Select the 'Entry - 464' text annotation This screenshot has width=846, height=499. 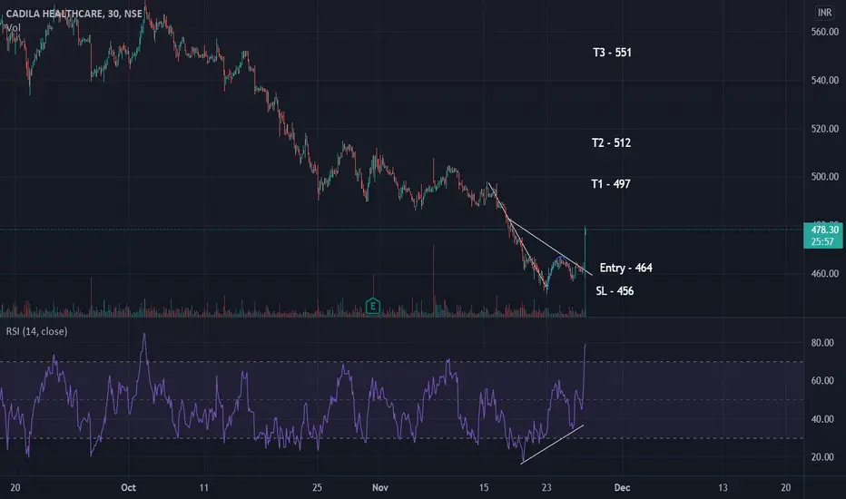(x=625, y=269)
